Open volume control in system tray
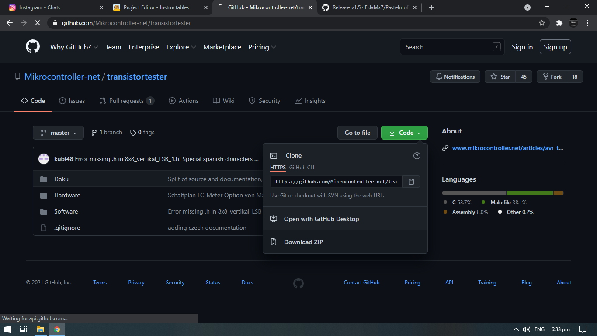The height and width of the screenshot is (336, 597). 527,329
